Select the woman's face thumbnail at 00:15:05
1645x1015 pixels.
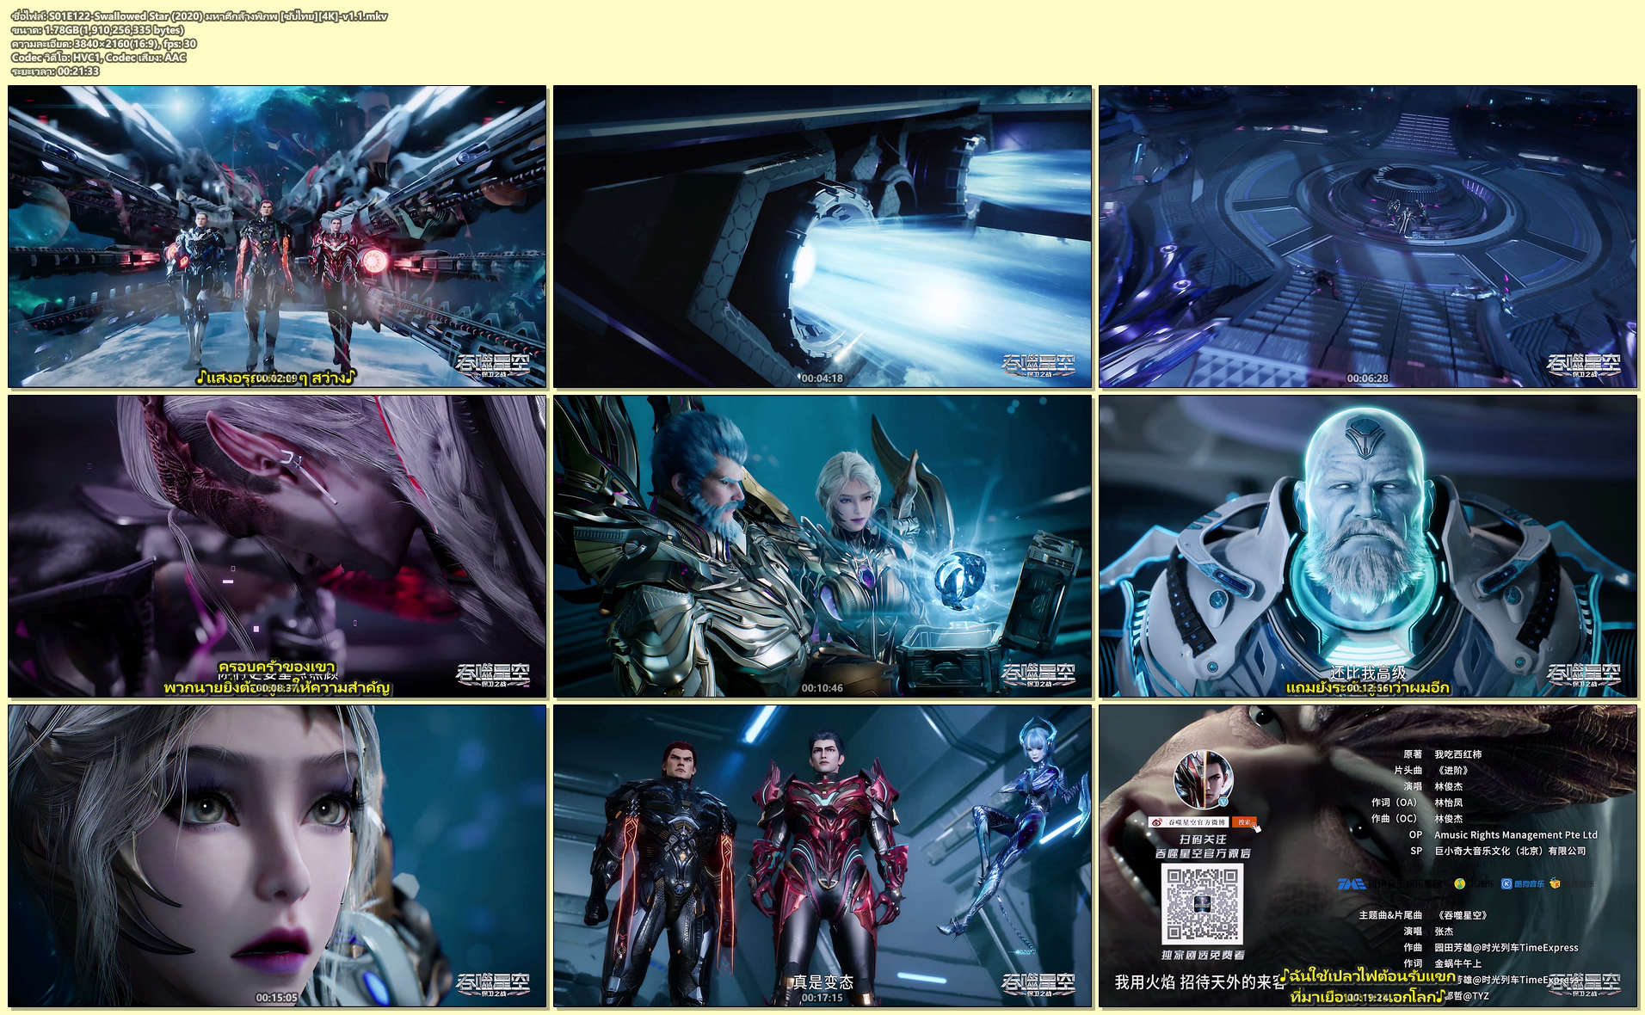[277, 856]
